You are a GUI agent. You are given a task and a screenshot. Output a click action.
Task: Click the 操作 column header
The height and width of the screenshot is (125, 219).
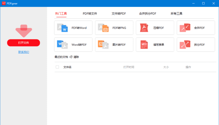[x=188, y=67]
